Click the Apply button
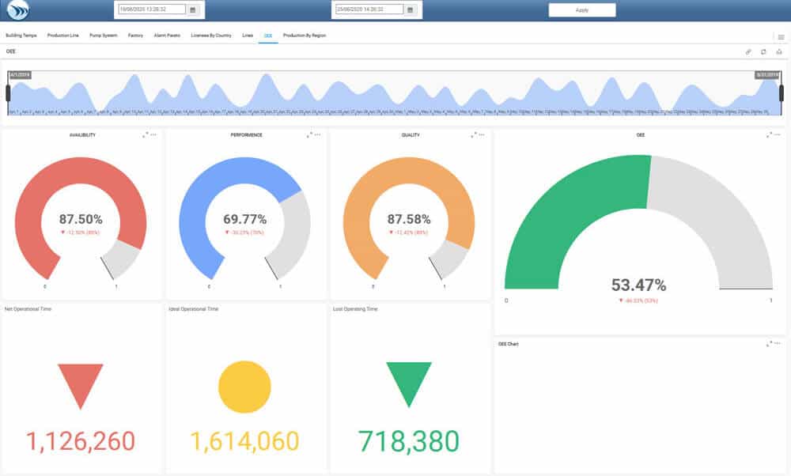791x476 pixels. pyautogui.click(x=582, y=10)
